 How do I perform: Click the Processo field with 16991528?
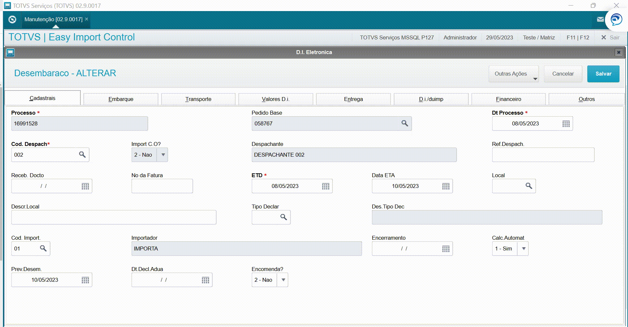pos(79,123)
